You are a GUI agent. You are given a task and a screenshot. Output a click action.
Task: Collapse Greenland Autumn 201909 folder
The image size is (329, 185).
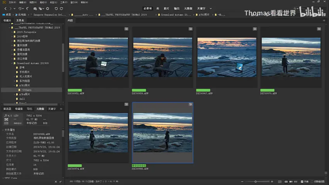point(12,63)
